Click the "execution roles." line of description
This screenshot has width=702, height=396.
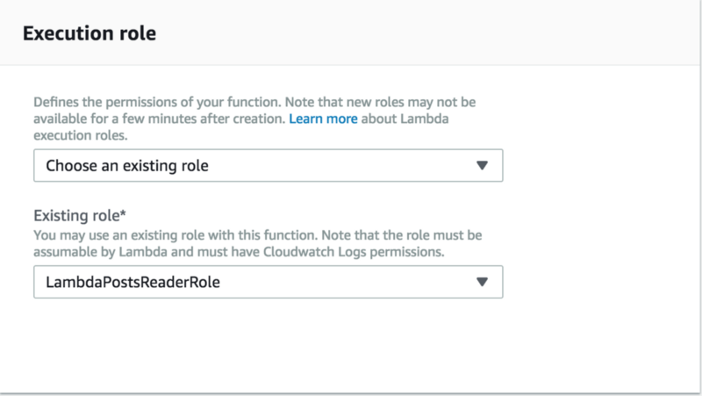coord(81,135)
